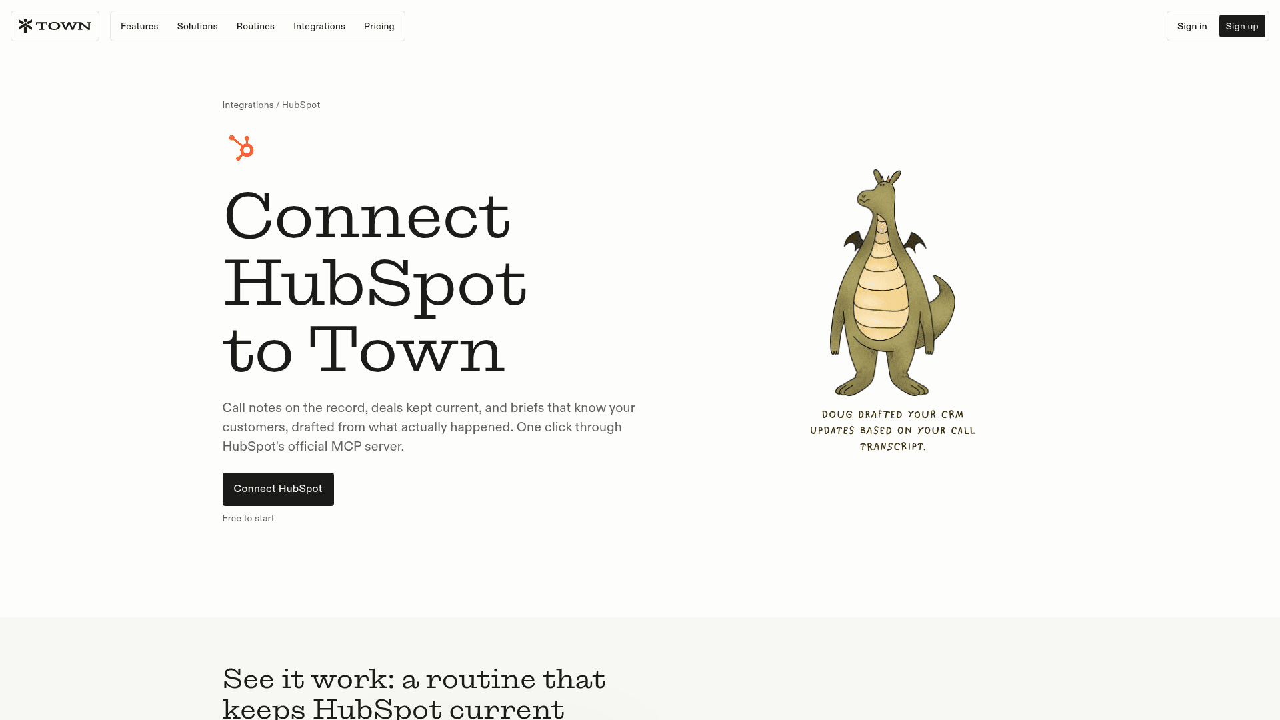Click the orange HubSpot logo icon
This screenshot has width=1280, height=720.
[x=241, y=148]
